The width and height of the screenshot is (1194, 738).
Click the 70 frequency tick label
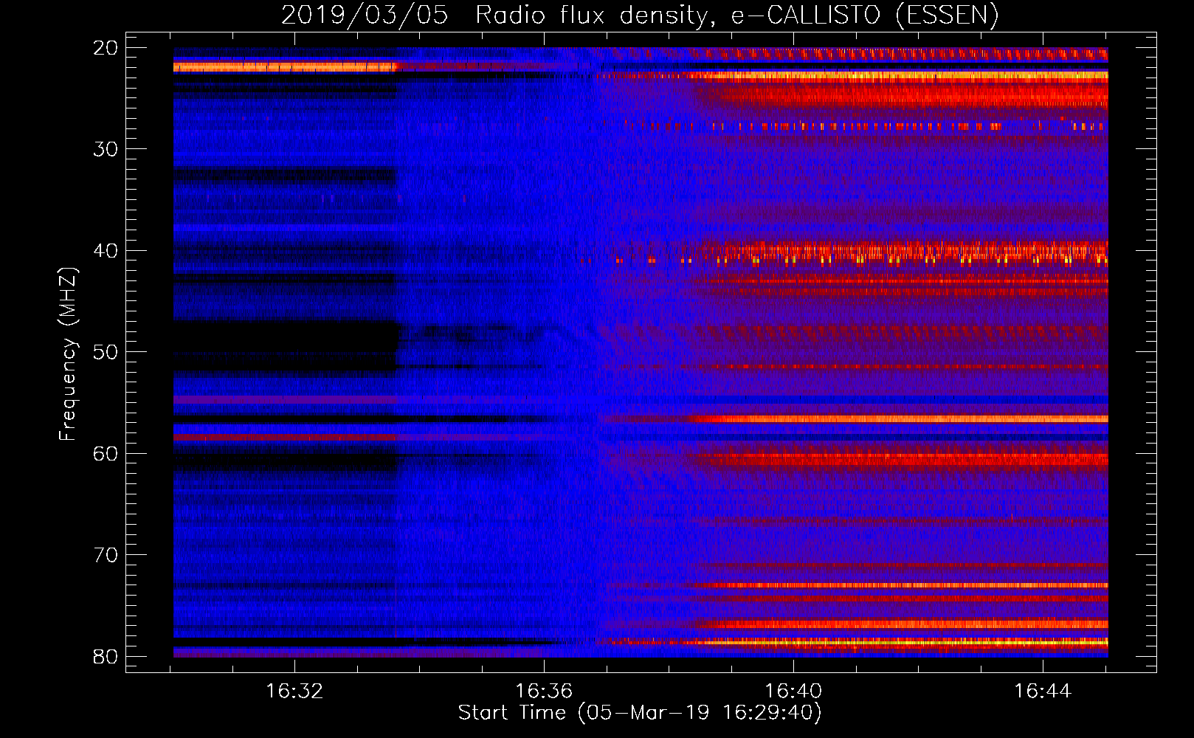click(106, 555)
